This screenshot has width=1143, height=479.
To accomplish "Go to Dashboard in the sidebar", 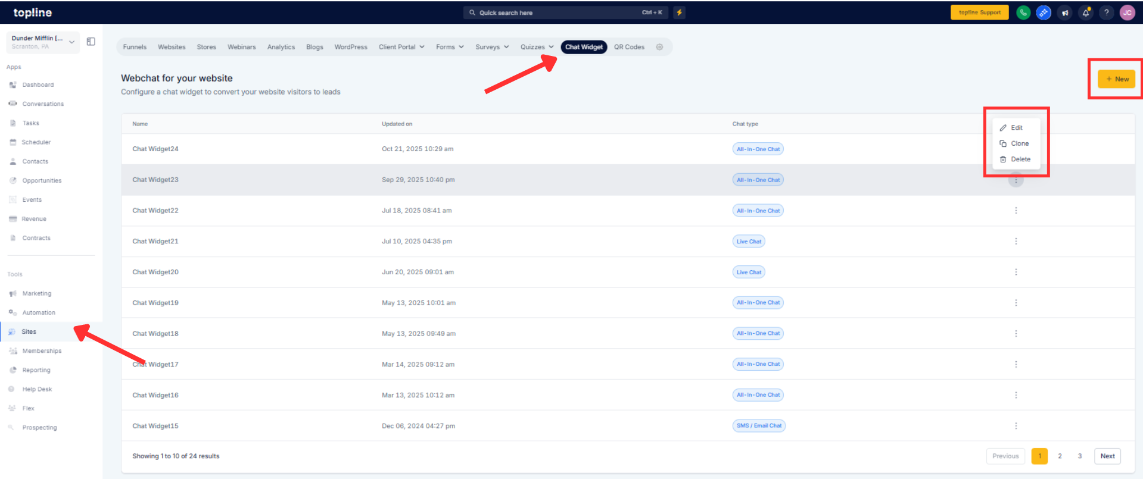I will click(x=38, y=85).
